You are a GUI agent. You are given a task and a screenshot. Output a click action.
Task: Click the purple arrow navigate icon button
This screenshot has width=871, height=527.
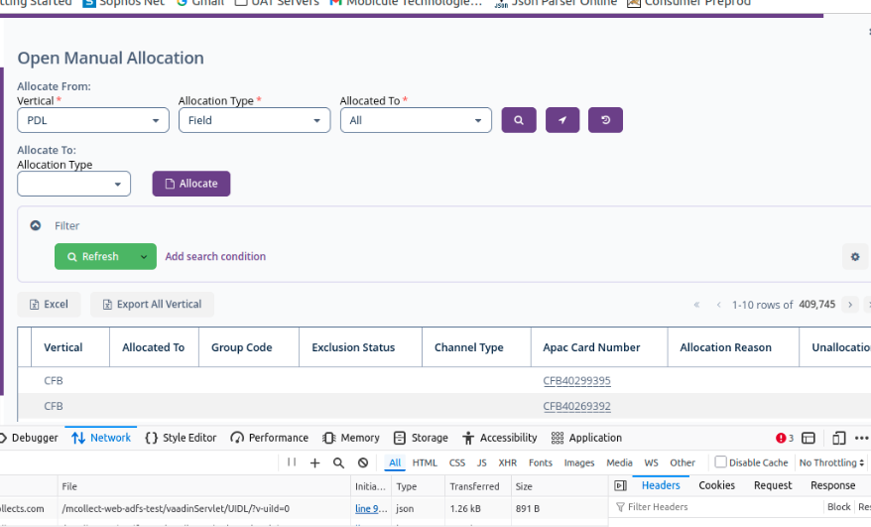561,120
